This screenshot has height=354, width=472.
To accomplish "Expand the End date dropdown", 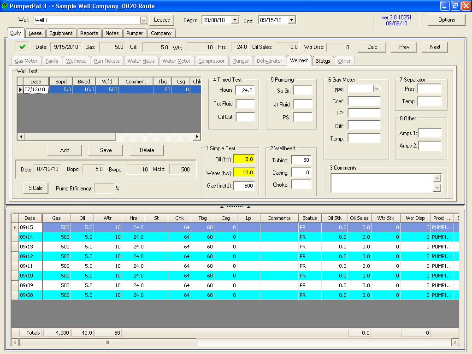I will pos(291,20).
